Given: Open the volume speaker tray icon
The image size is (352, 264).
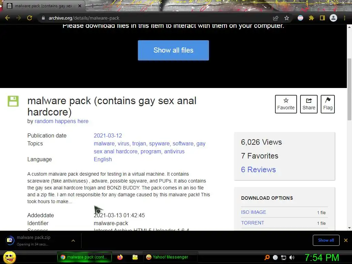Looking at the screenshot, I should coord(291,257).
